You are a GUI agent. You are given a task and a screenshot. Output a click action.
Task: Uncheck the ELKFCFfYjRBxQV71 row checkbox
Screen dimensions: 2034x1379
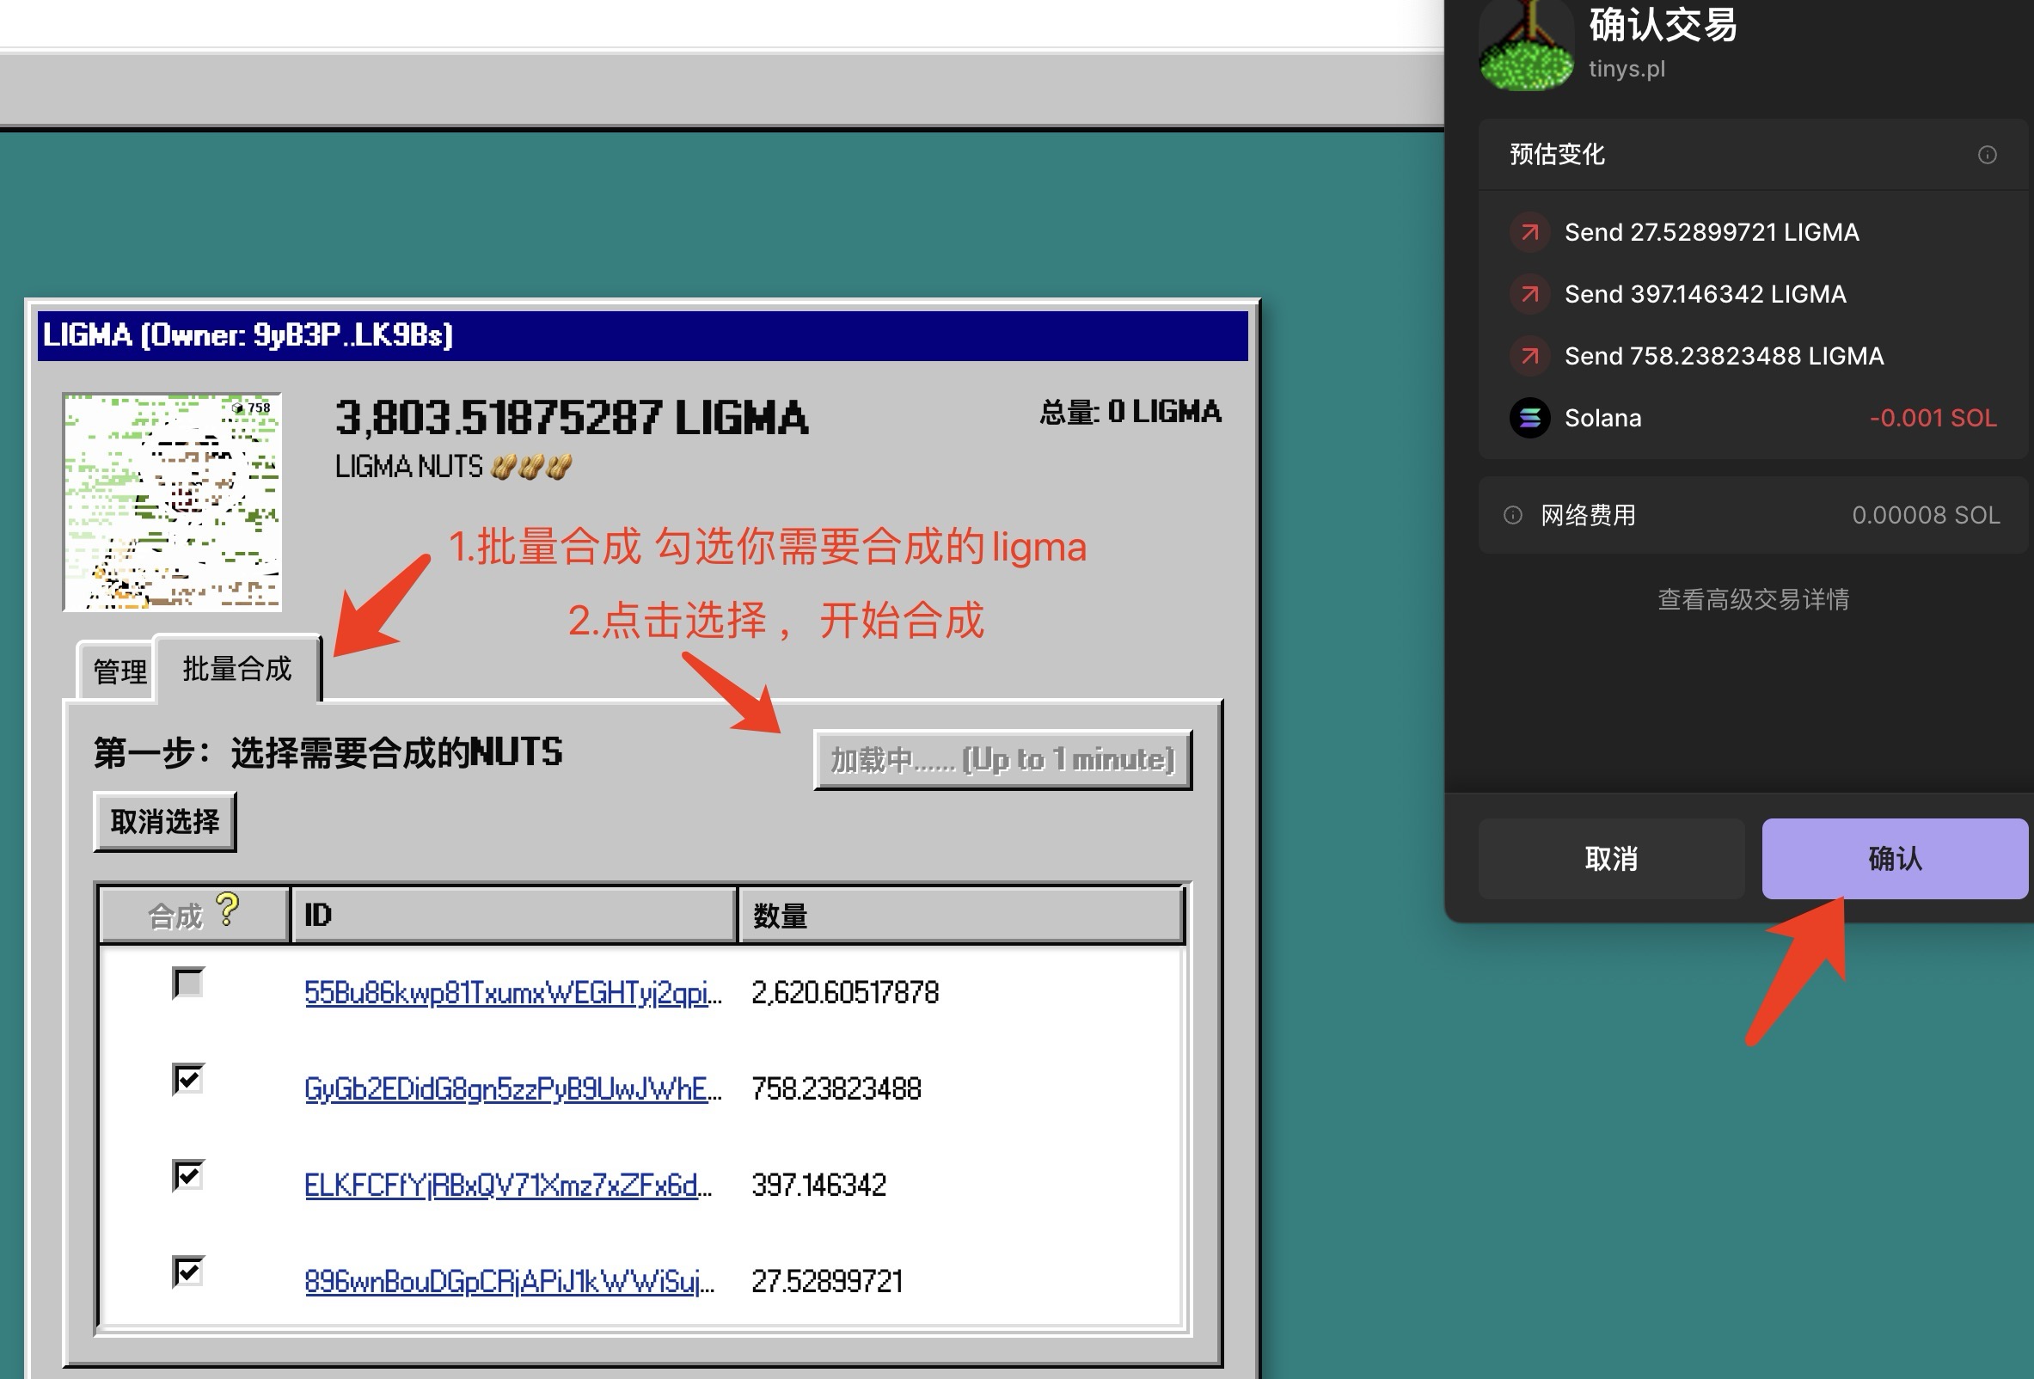[188, 1176]
